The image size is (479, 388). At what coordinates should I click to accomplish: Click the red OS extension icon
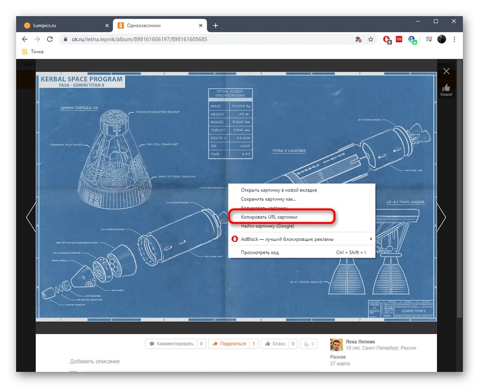click(399, 39)
